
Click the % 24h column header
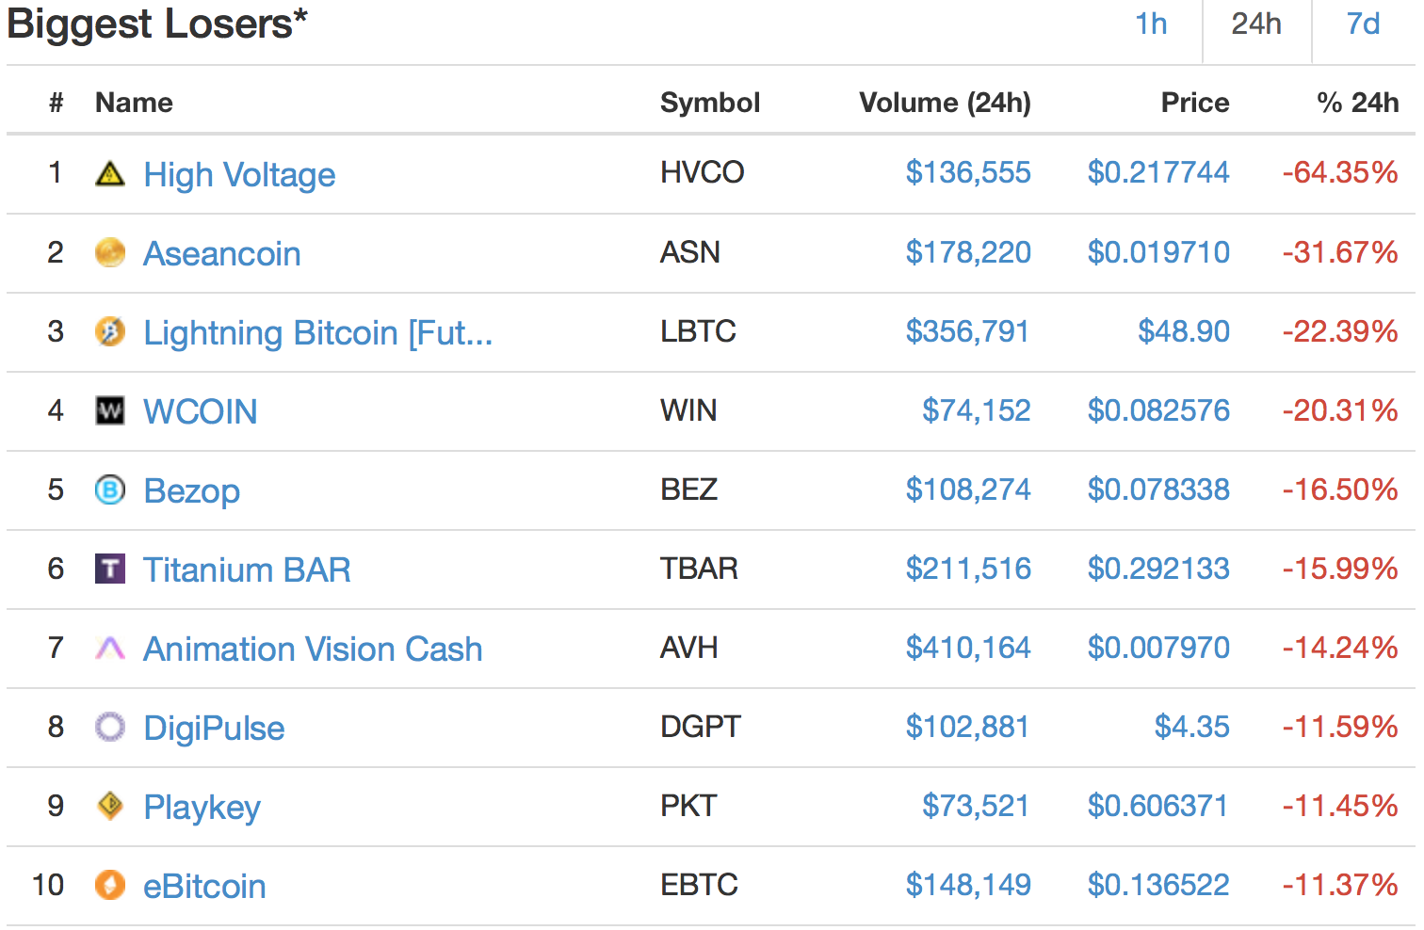(x=1357, y=103)
